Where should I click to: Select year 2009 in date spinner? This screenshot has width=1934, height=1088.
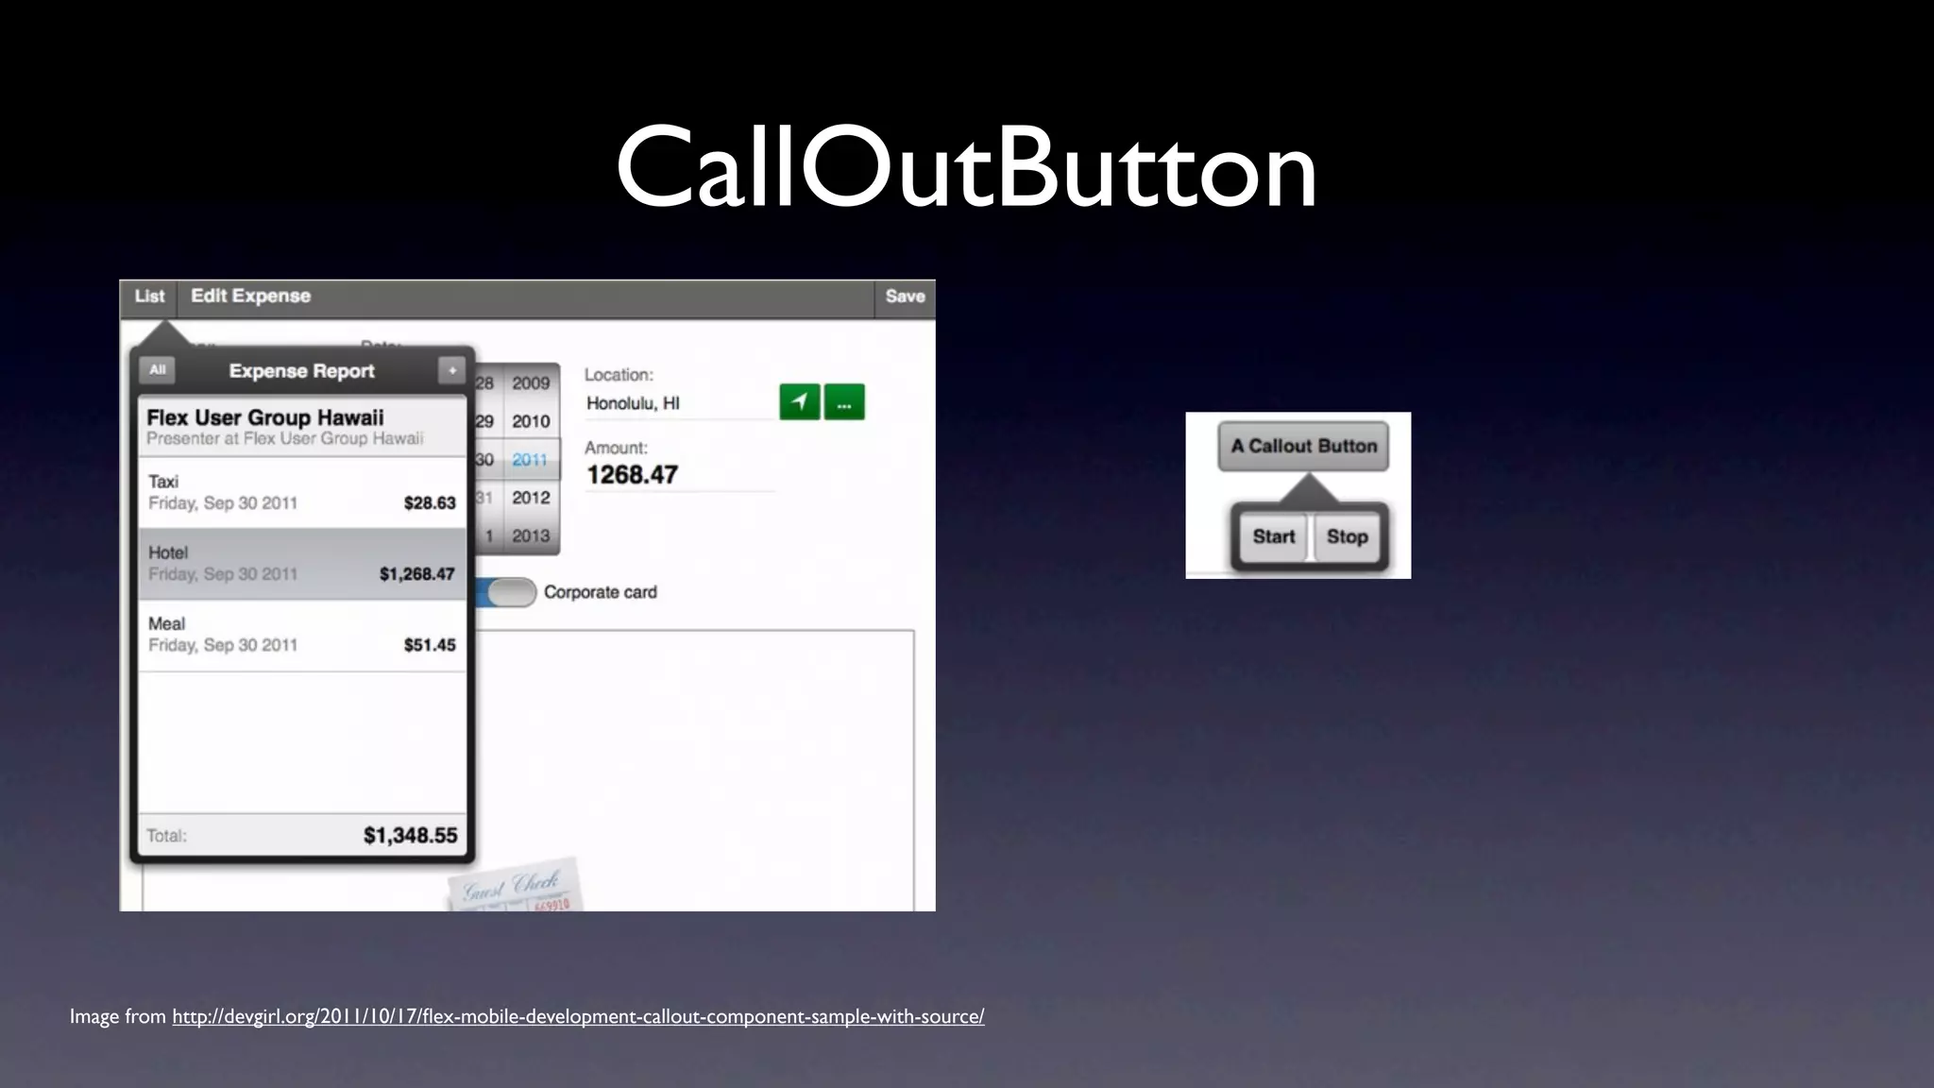pyautogui.click(x=531, y=383)
